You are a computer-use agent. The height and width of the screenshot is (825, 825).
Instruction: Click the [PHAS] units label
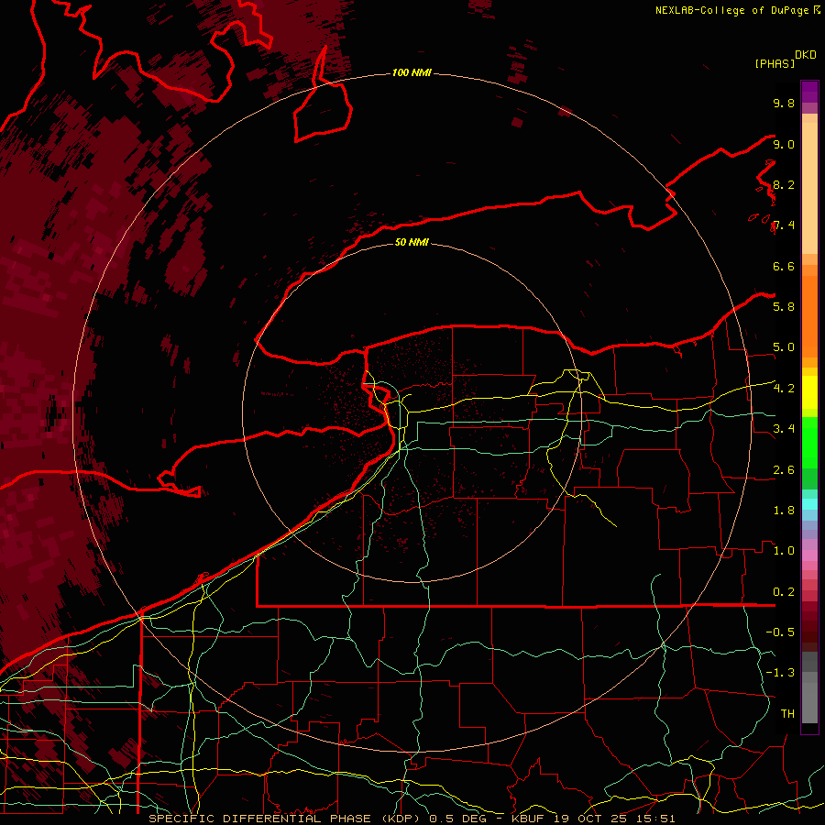[x=775, y=63]
